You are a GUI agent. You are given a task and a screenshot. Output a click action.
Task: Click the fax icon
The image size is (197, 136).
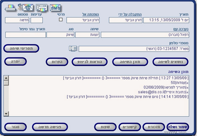pyautogui.click(x=42, y=8)
